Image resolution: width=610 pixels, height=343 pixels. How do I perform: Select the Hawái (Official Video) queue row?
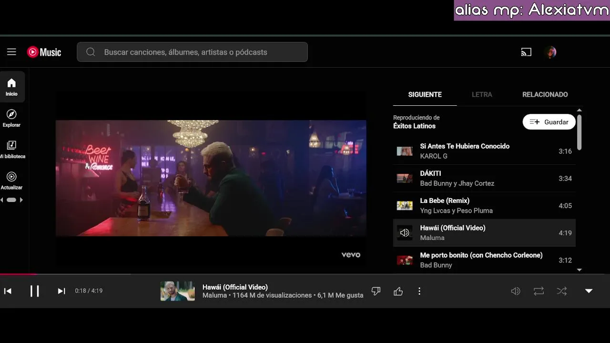pos(484,233)
